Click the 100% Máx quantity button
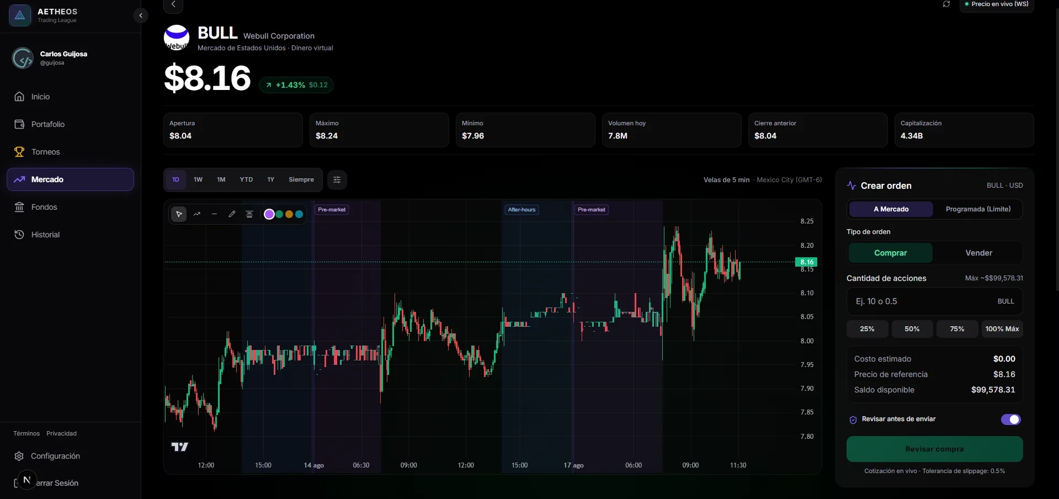Screen dimensions: 1059x499 [1002, 329]
